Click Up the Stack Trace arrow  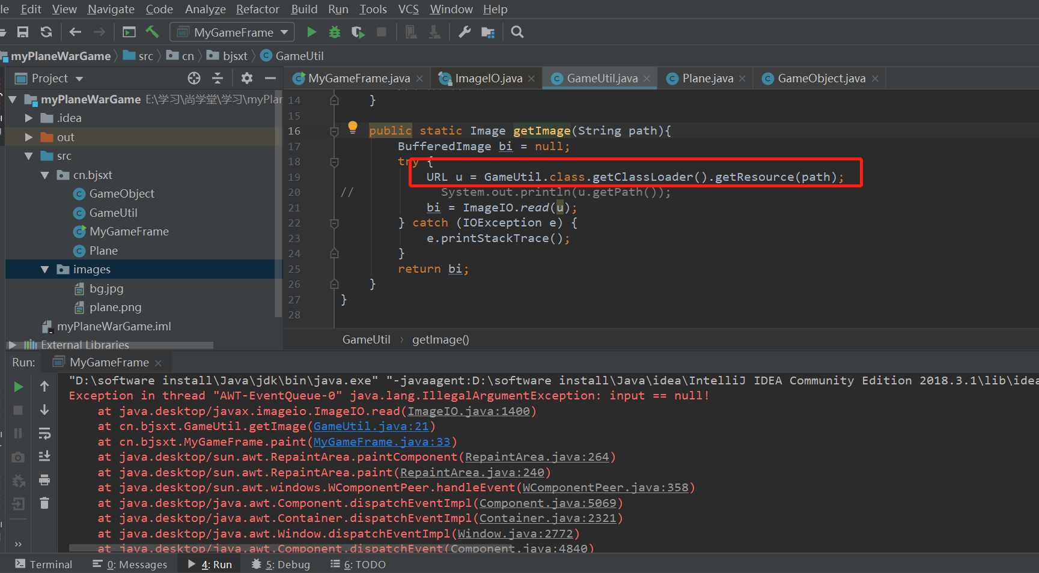44,386
